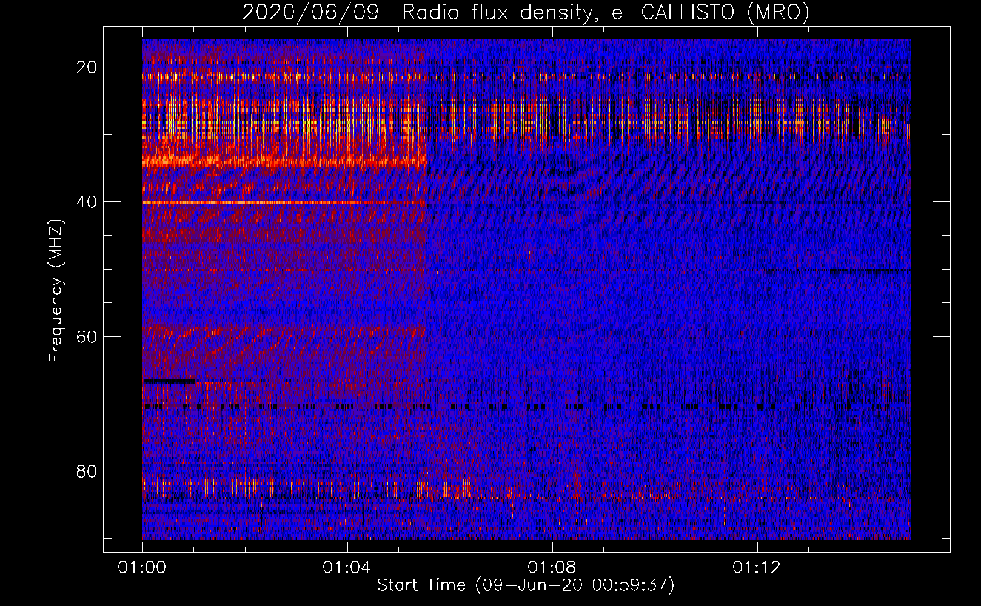981x606 pixels.
Task: Click the "Frequency (MHZ)" y-axis label
Action: click(x=56, y=291)
